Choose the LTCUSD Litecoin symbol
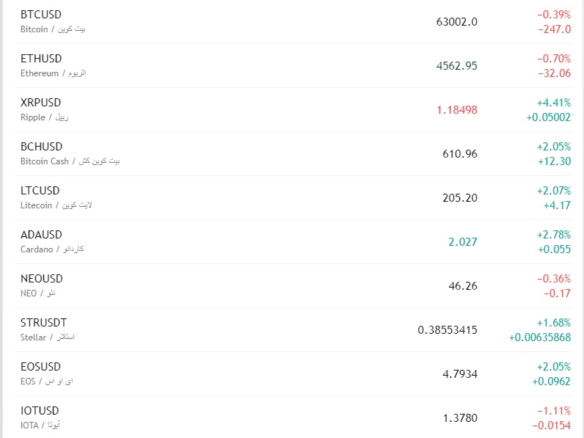This screenshot has height=438, width=584. click(40, 191)
